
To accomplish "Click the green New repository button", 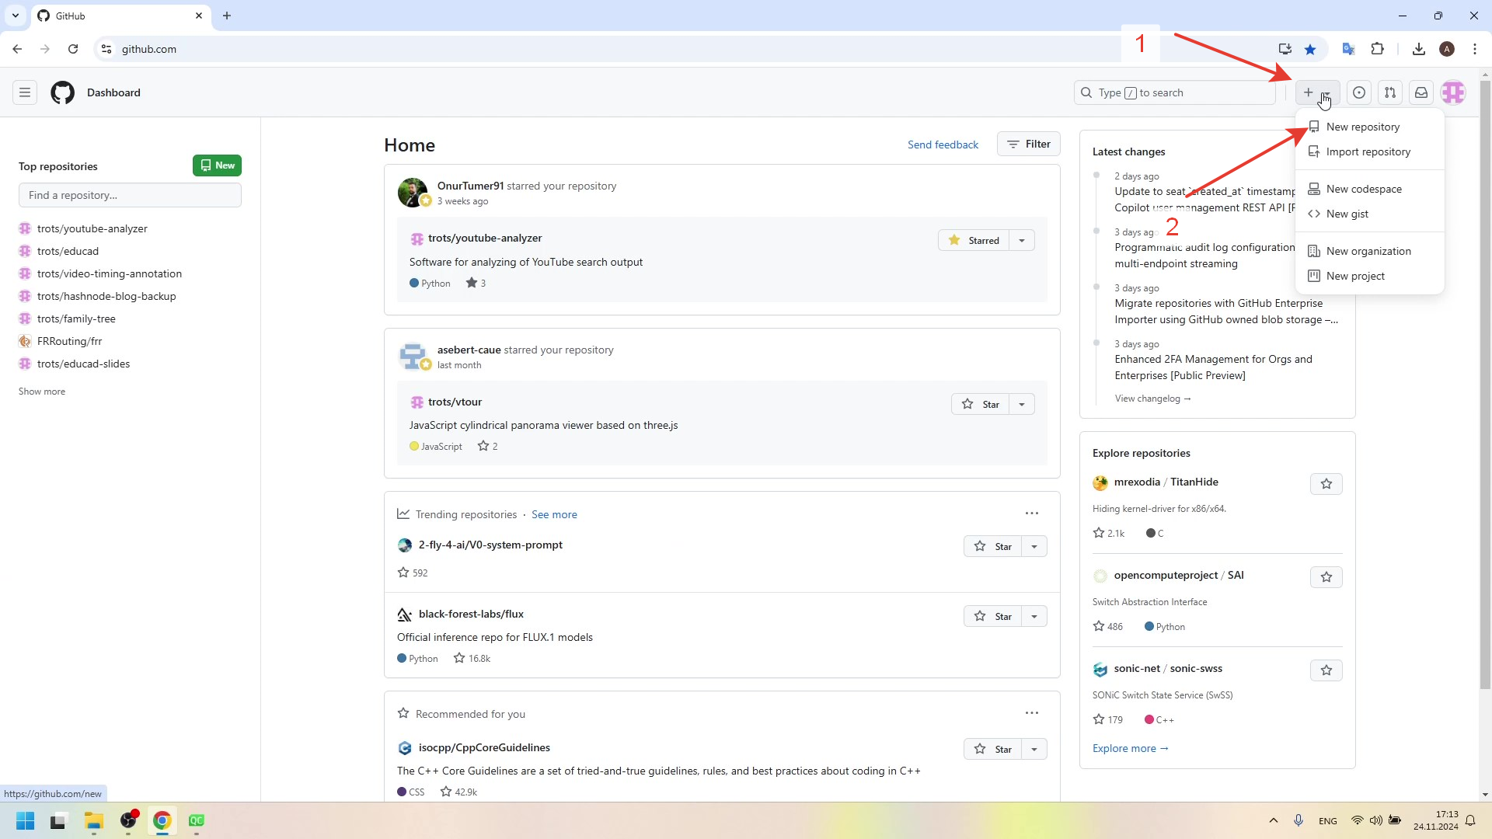I will [217, 165].
